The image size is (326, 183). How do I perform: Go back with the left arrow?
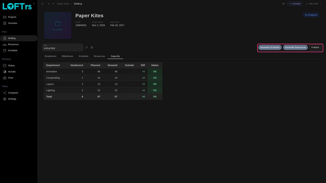point(49,4)
